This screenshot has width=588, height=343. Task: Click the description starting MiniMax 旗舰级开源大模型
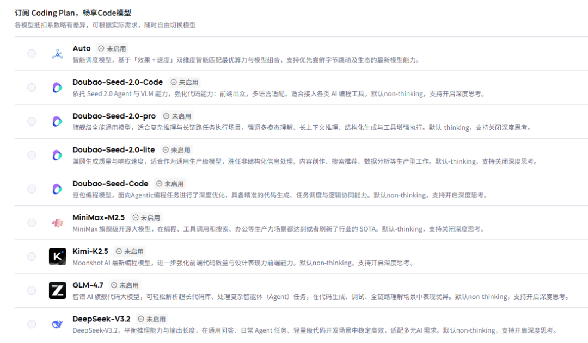(x=279, y=229)
